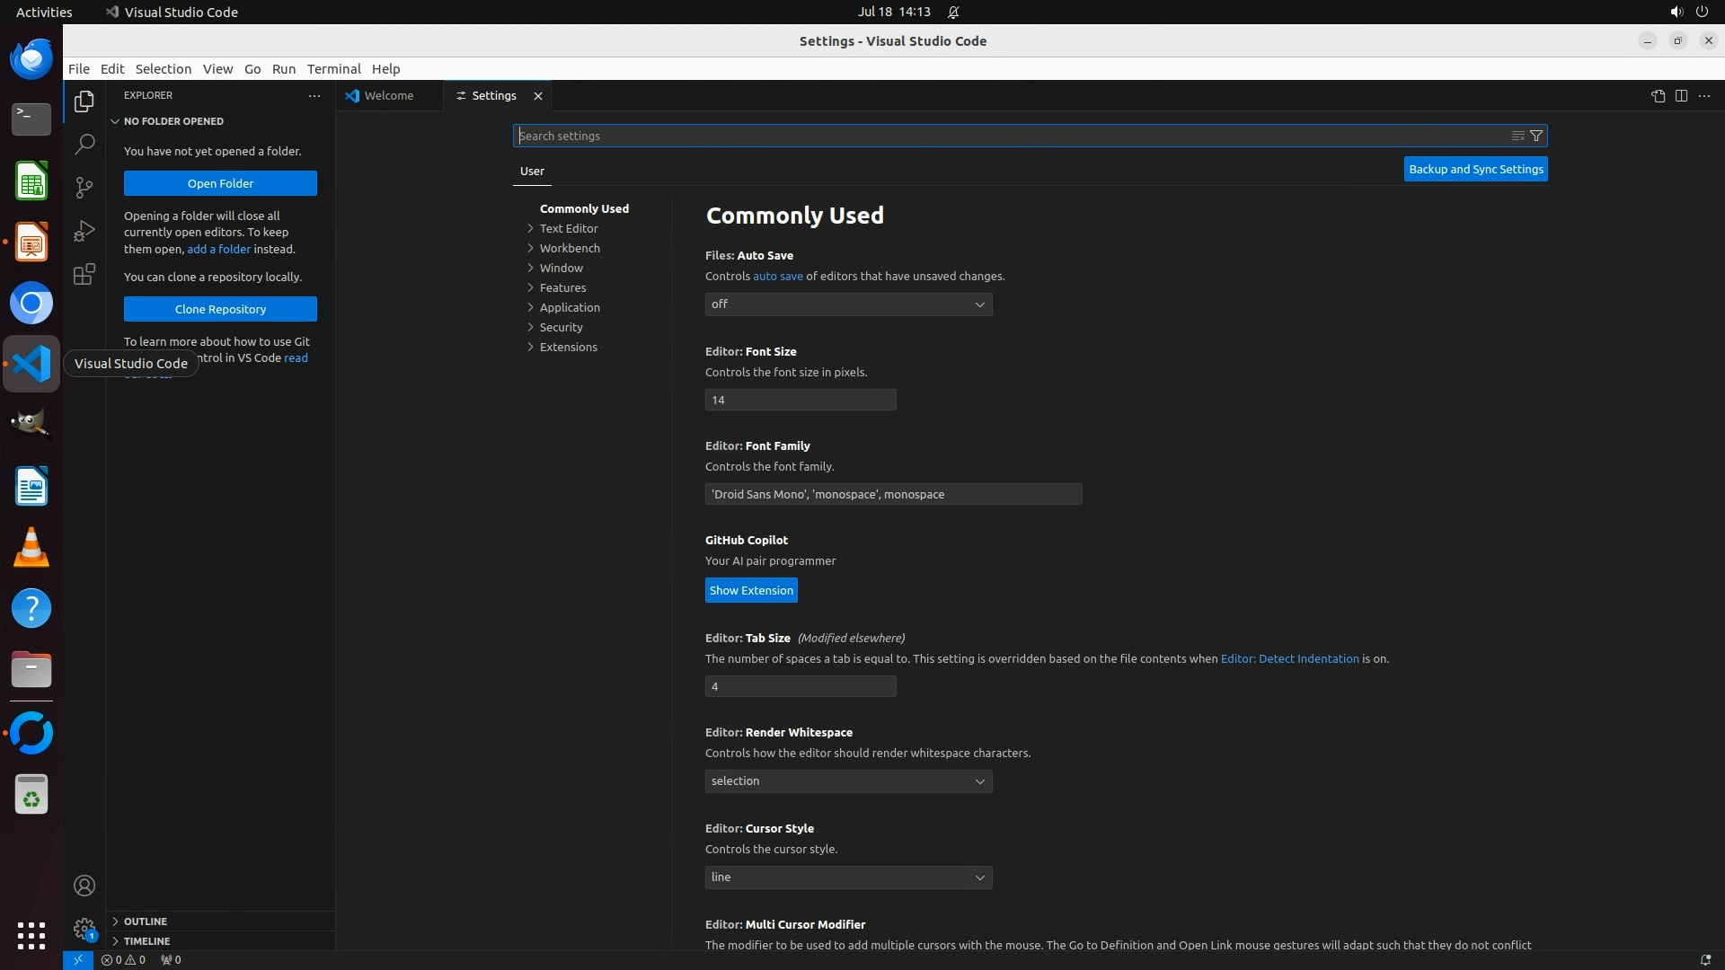Open the Render Whitespace dropdown
The width and height of the screenshot is (1725, 970).
pyautogui.click(x=848, y=781)
